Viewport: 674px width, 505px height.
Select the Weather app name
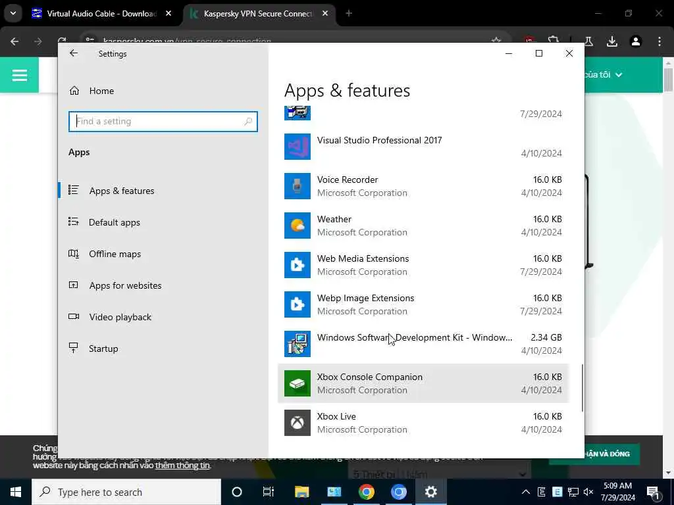point(334,219)
